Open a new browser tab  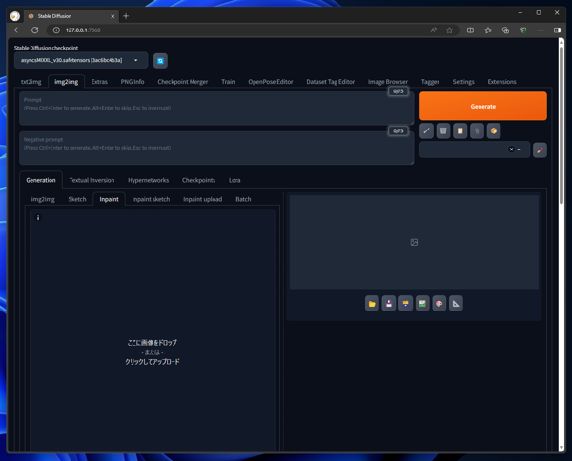[126, 16]
